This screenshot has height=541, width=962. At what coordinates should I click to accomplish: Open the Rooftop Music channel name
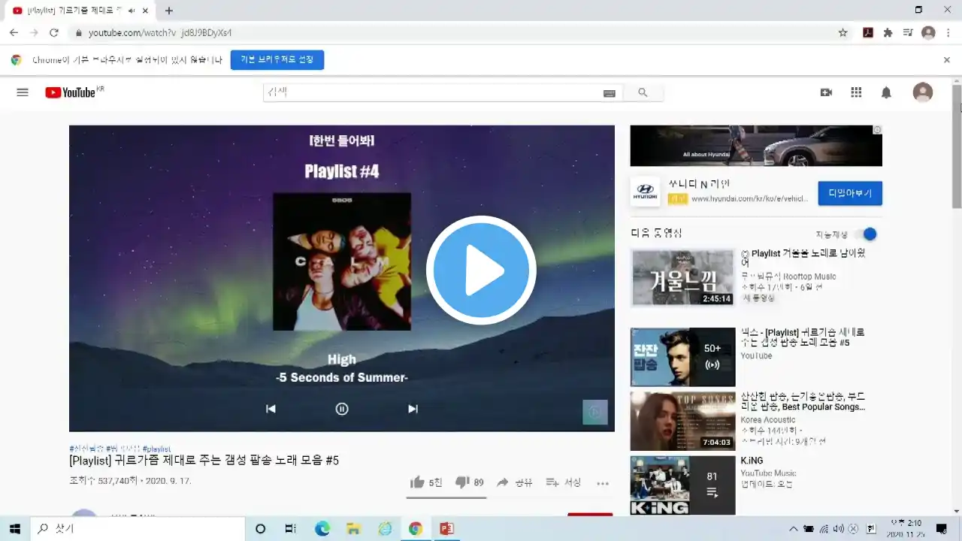(788, 277)
